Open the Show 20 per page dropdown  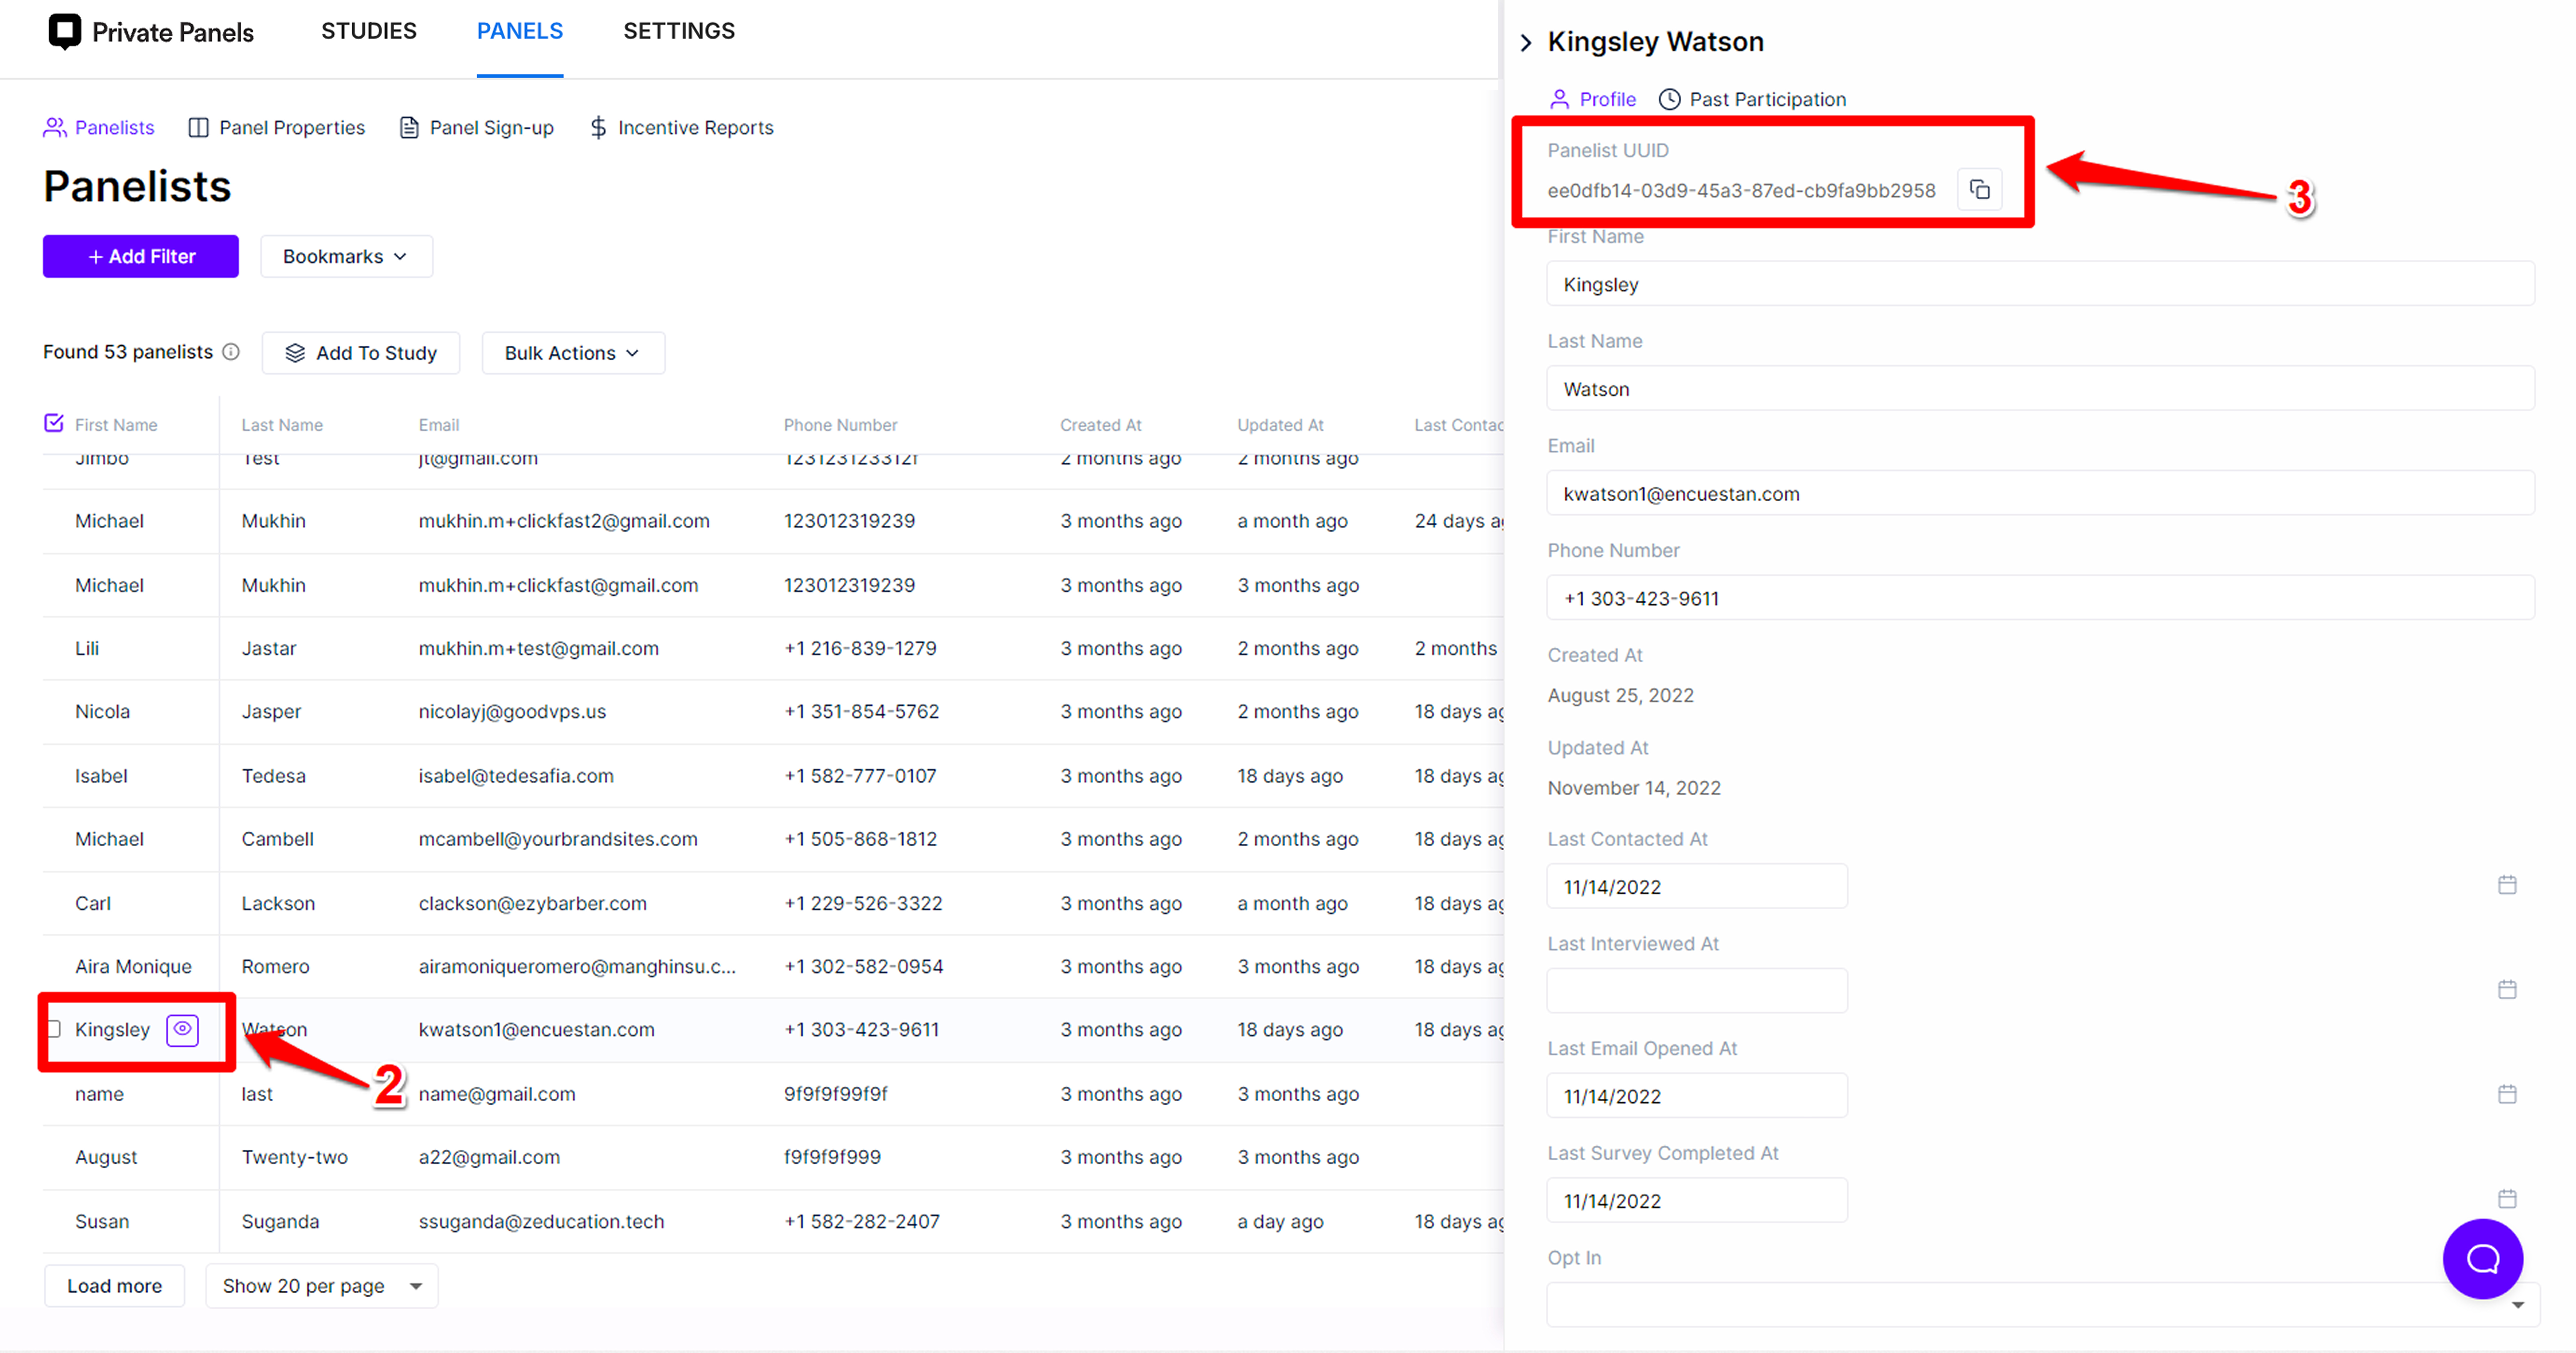tap(322, 1286)
